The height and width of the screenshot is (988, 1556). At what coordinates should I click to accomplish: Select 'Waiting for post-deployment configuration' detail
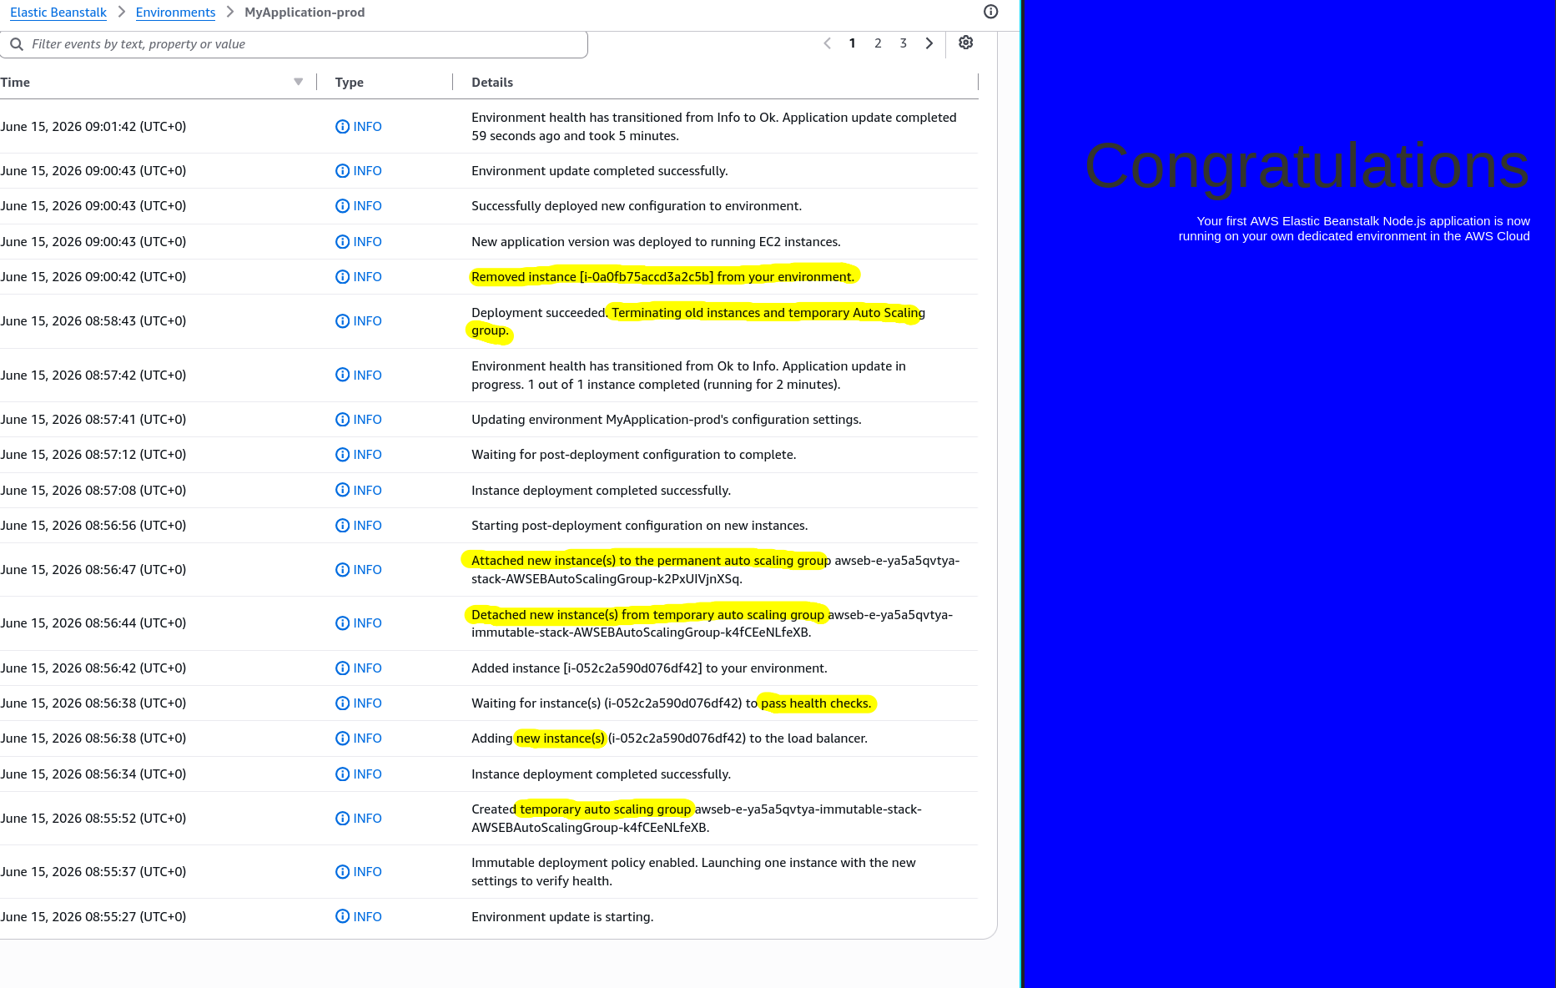(634, 455)
